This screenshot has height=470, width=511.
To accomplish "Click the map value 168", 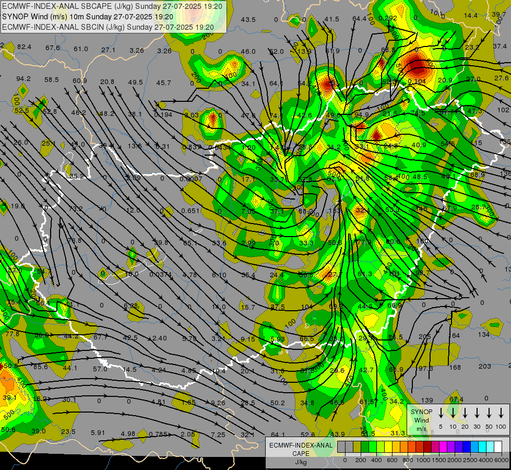I will (x=455, y=367).
